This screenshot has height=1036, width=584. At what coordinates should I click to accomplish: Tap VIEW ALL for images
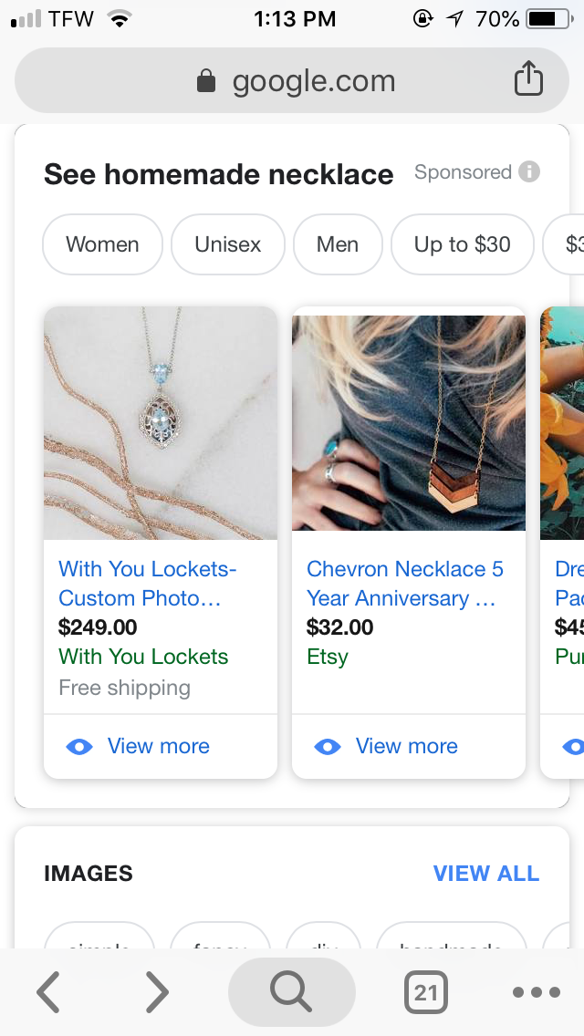point(485,874)
